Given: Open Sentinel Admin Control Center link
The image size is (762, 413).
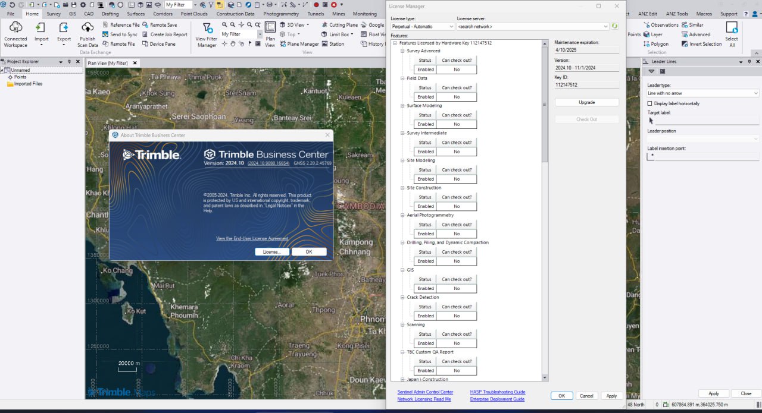Looking at the screenshot, I should tap(425, 392).
